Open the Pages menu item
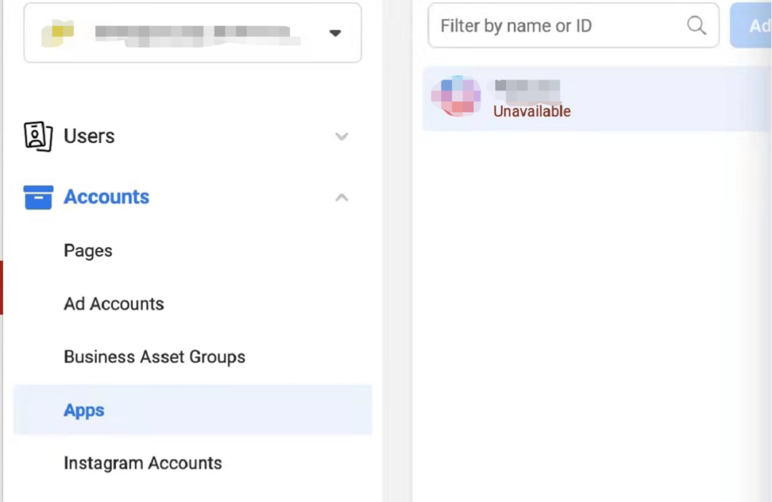Image resolution: width=772 pixels, height=502 pixels. click(88, 251)
